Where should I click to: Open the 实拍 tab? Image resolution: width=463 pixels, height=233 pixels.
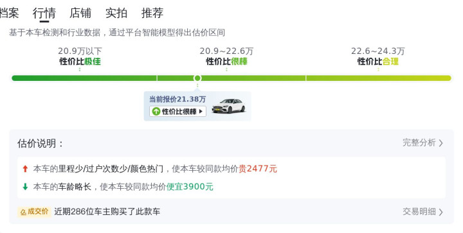coord(116,13)
